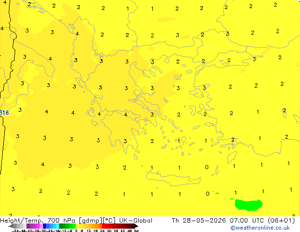Click the bright green segment of color legend
Image resolution: width=300 pixels, height=232 pixels.
click(x=74, y=226)
